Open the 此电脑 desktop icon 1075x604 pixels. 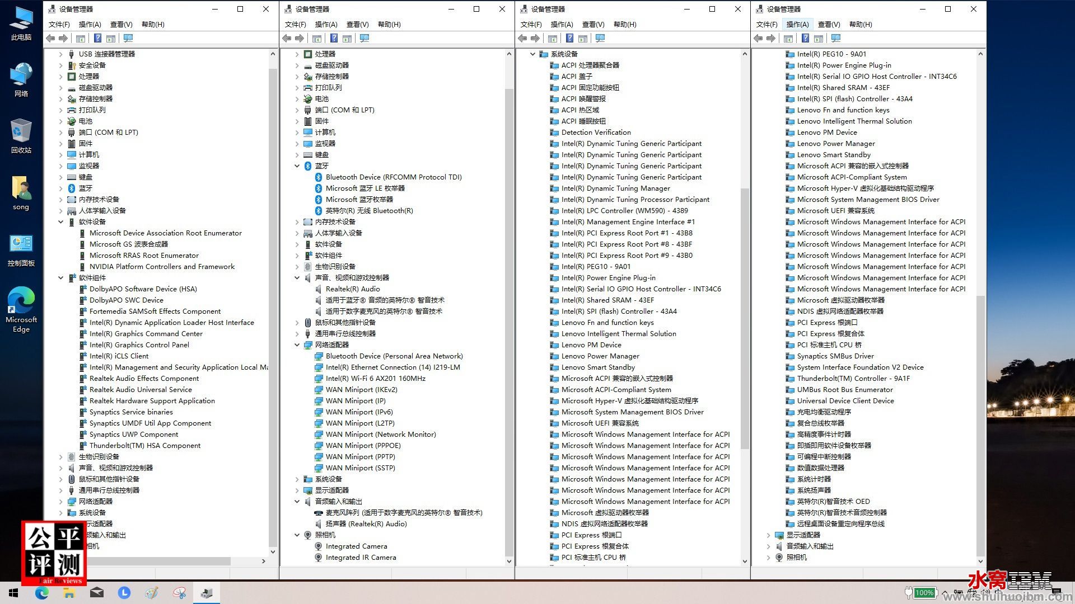pyautogui.click(x=21, y=23)
